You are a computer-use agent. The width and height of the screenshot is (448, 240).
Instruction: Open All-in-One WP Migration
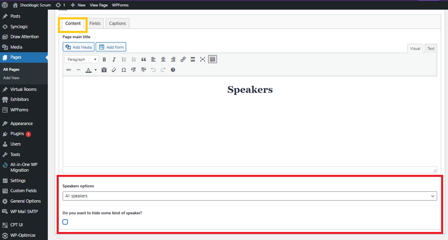(24, 168)
